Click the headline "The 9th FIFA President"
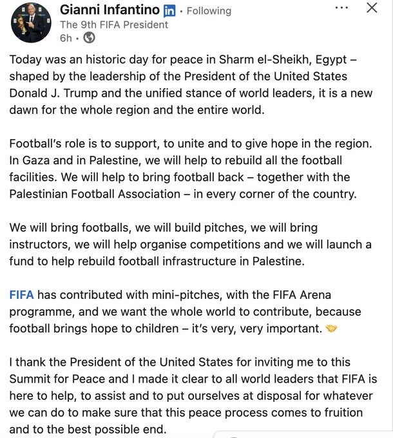Viewport: 393px width, 438px height. (x=114, y=24)
